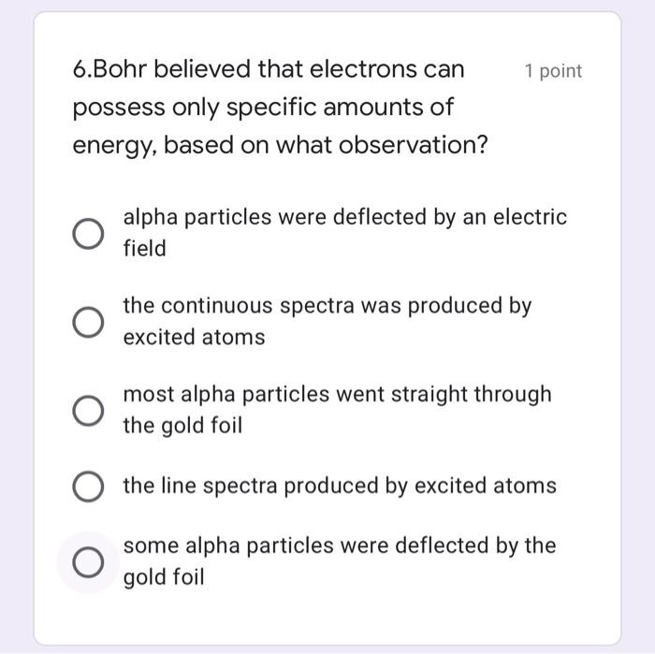
Task: Mark the 'some alpha particles were deflected' radio button
Action: click(x=88, y=561)
